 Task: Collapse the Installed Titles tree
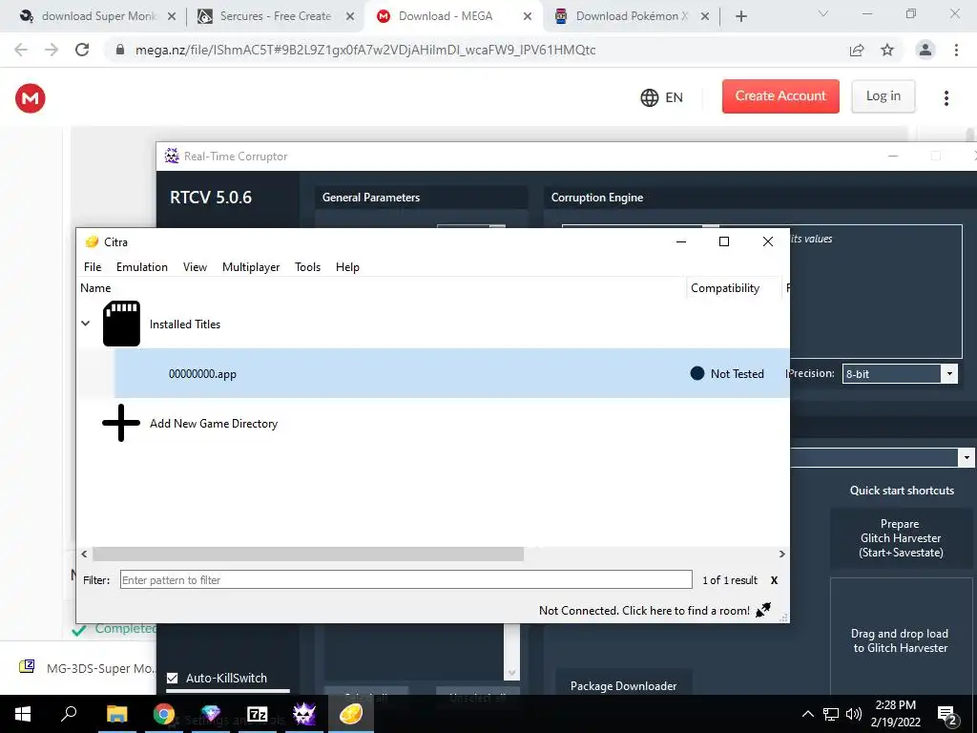[x=85, y=324]
